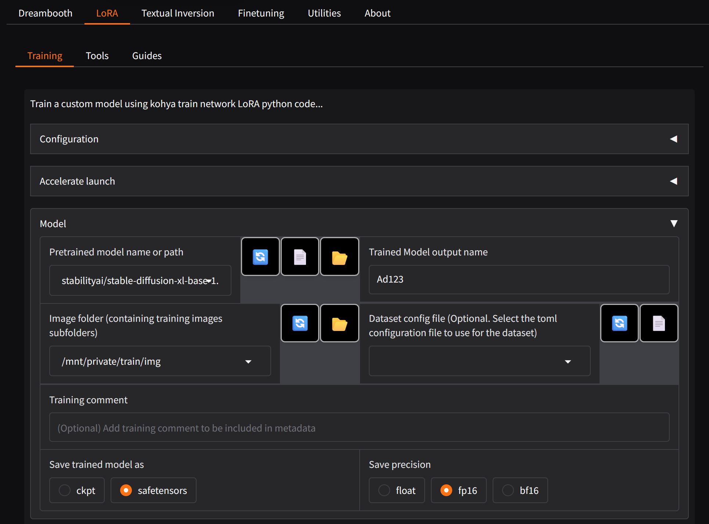Refresh the pretrained model list
The image size is (709, 524).
[260, 257]
